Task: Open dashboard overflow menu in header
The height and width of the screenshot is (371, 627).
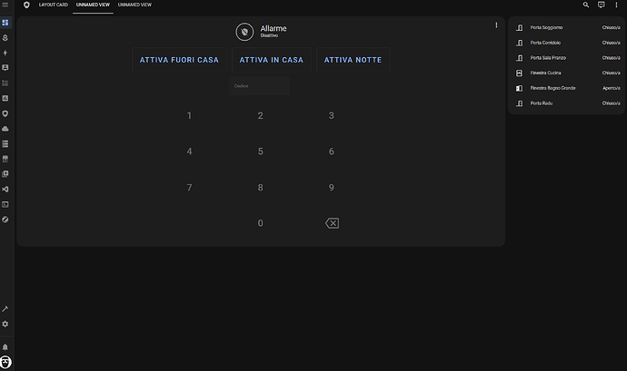Action: click(x=616, y=5)
